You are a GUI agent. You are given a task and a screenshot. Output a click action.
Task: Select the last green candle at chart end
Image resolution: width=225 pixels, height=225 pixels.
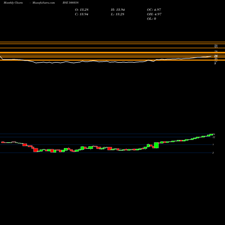[x=211, y=135]
